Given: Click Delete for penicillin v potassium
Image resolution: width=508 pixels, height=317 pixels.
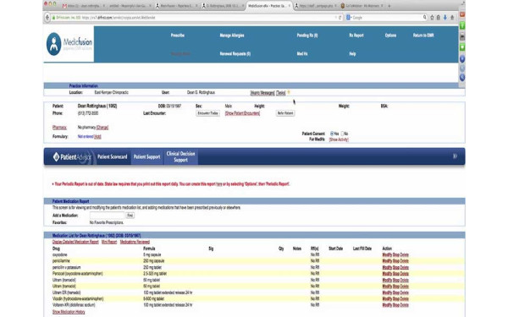Looking at the screenshot, I should click(x=405, y=267).
